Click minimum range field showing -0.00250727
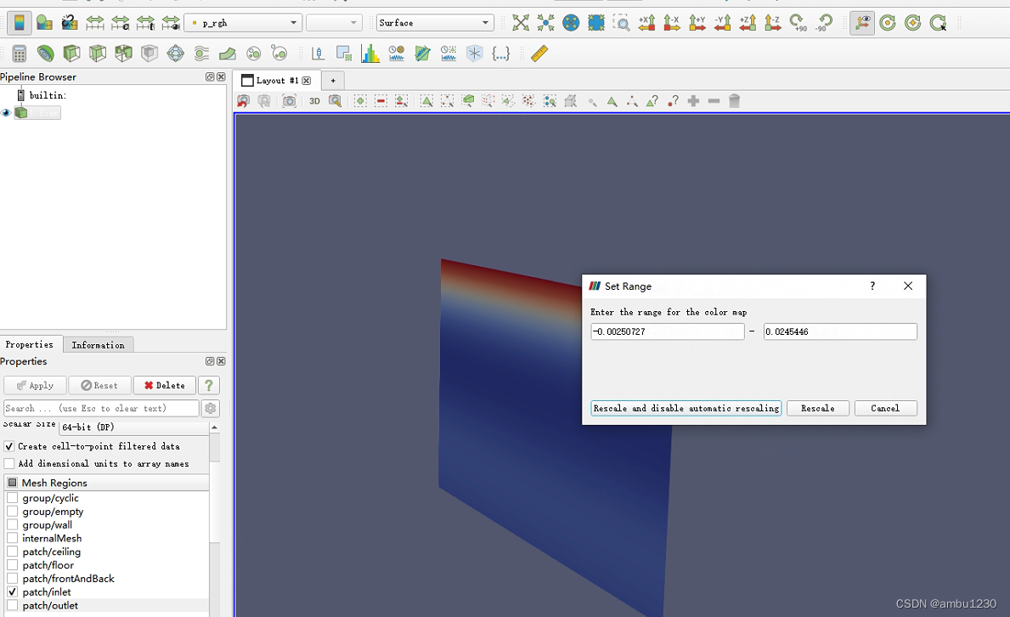The height and width of the screenshot is (617, 1010). coord(668,331)
